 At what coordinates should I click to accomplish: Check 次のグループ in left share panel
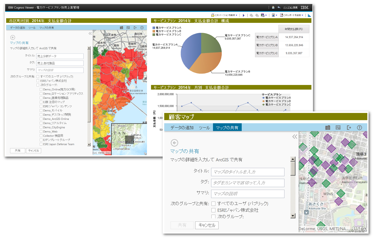[38, 85]
